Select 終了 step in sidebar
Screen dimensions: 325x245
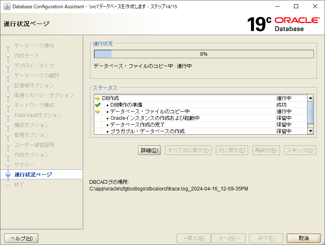click(19, 185)
